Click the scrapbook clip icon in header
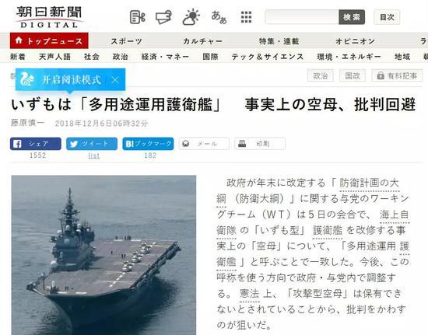Viewport: 428px width, 335px height. [163, 17]
